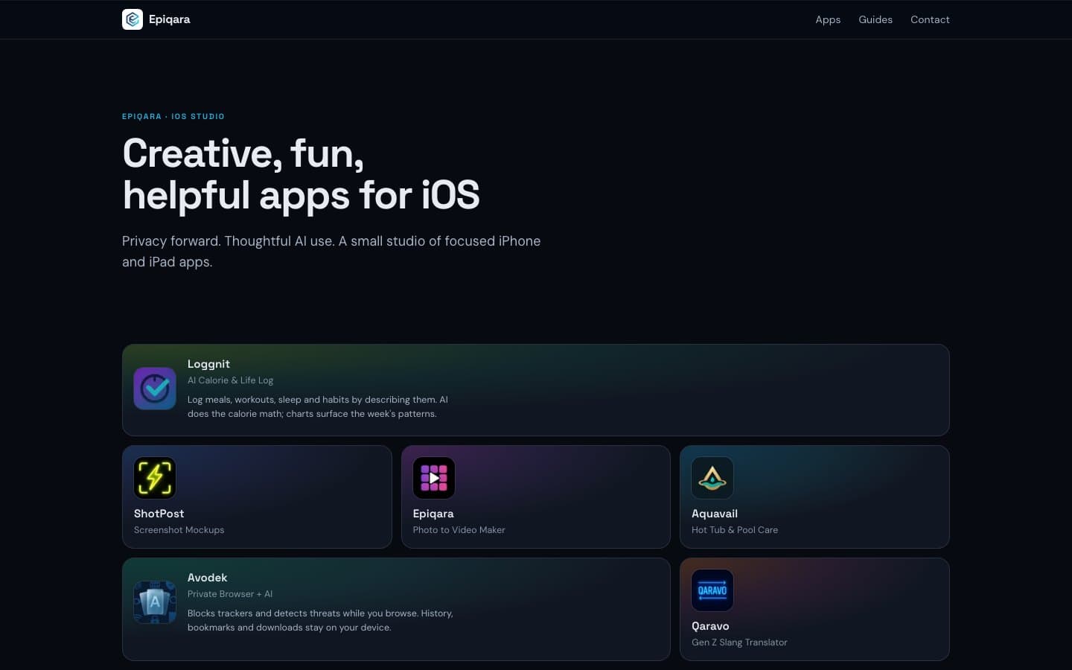Viewport: 1072px width, 670px height.
Task: Open the Aquavail app title
Action: pyautogui.click(x=715, y=514)
